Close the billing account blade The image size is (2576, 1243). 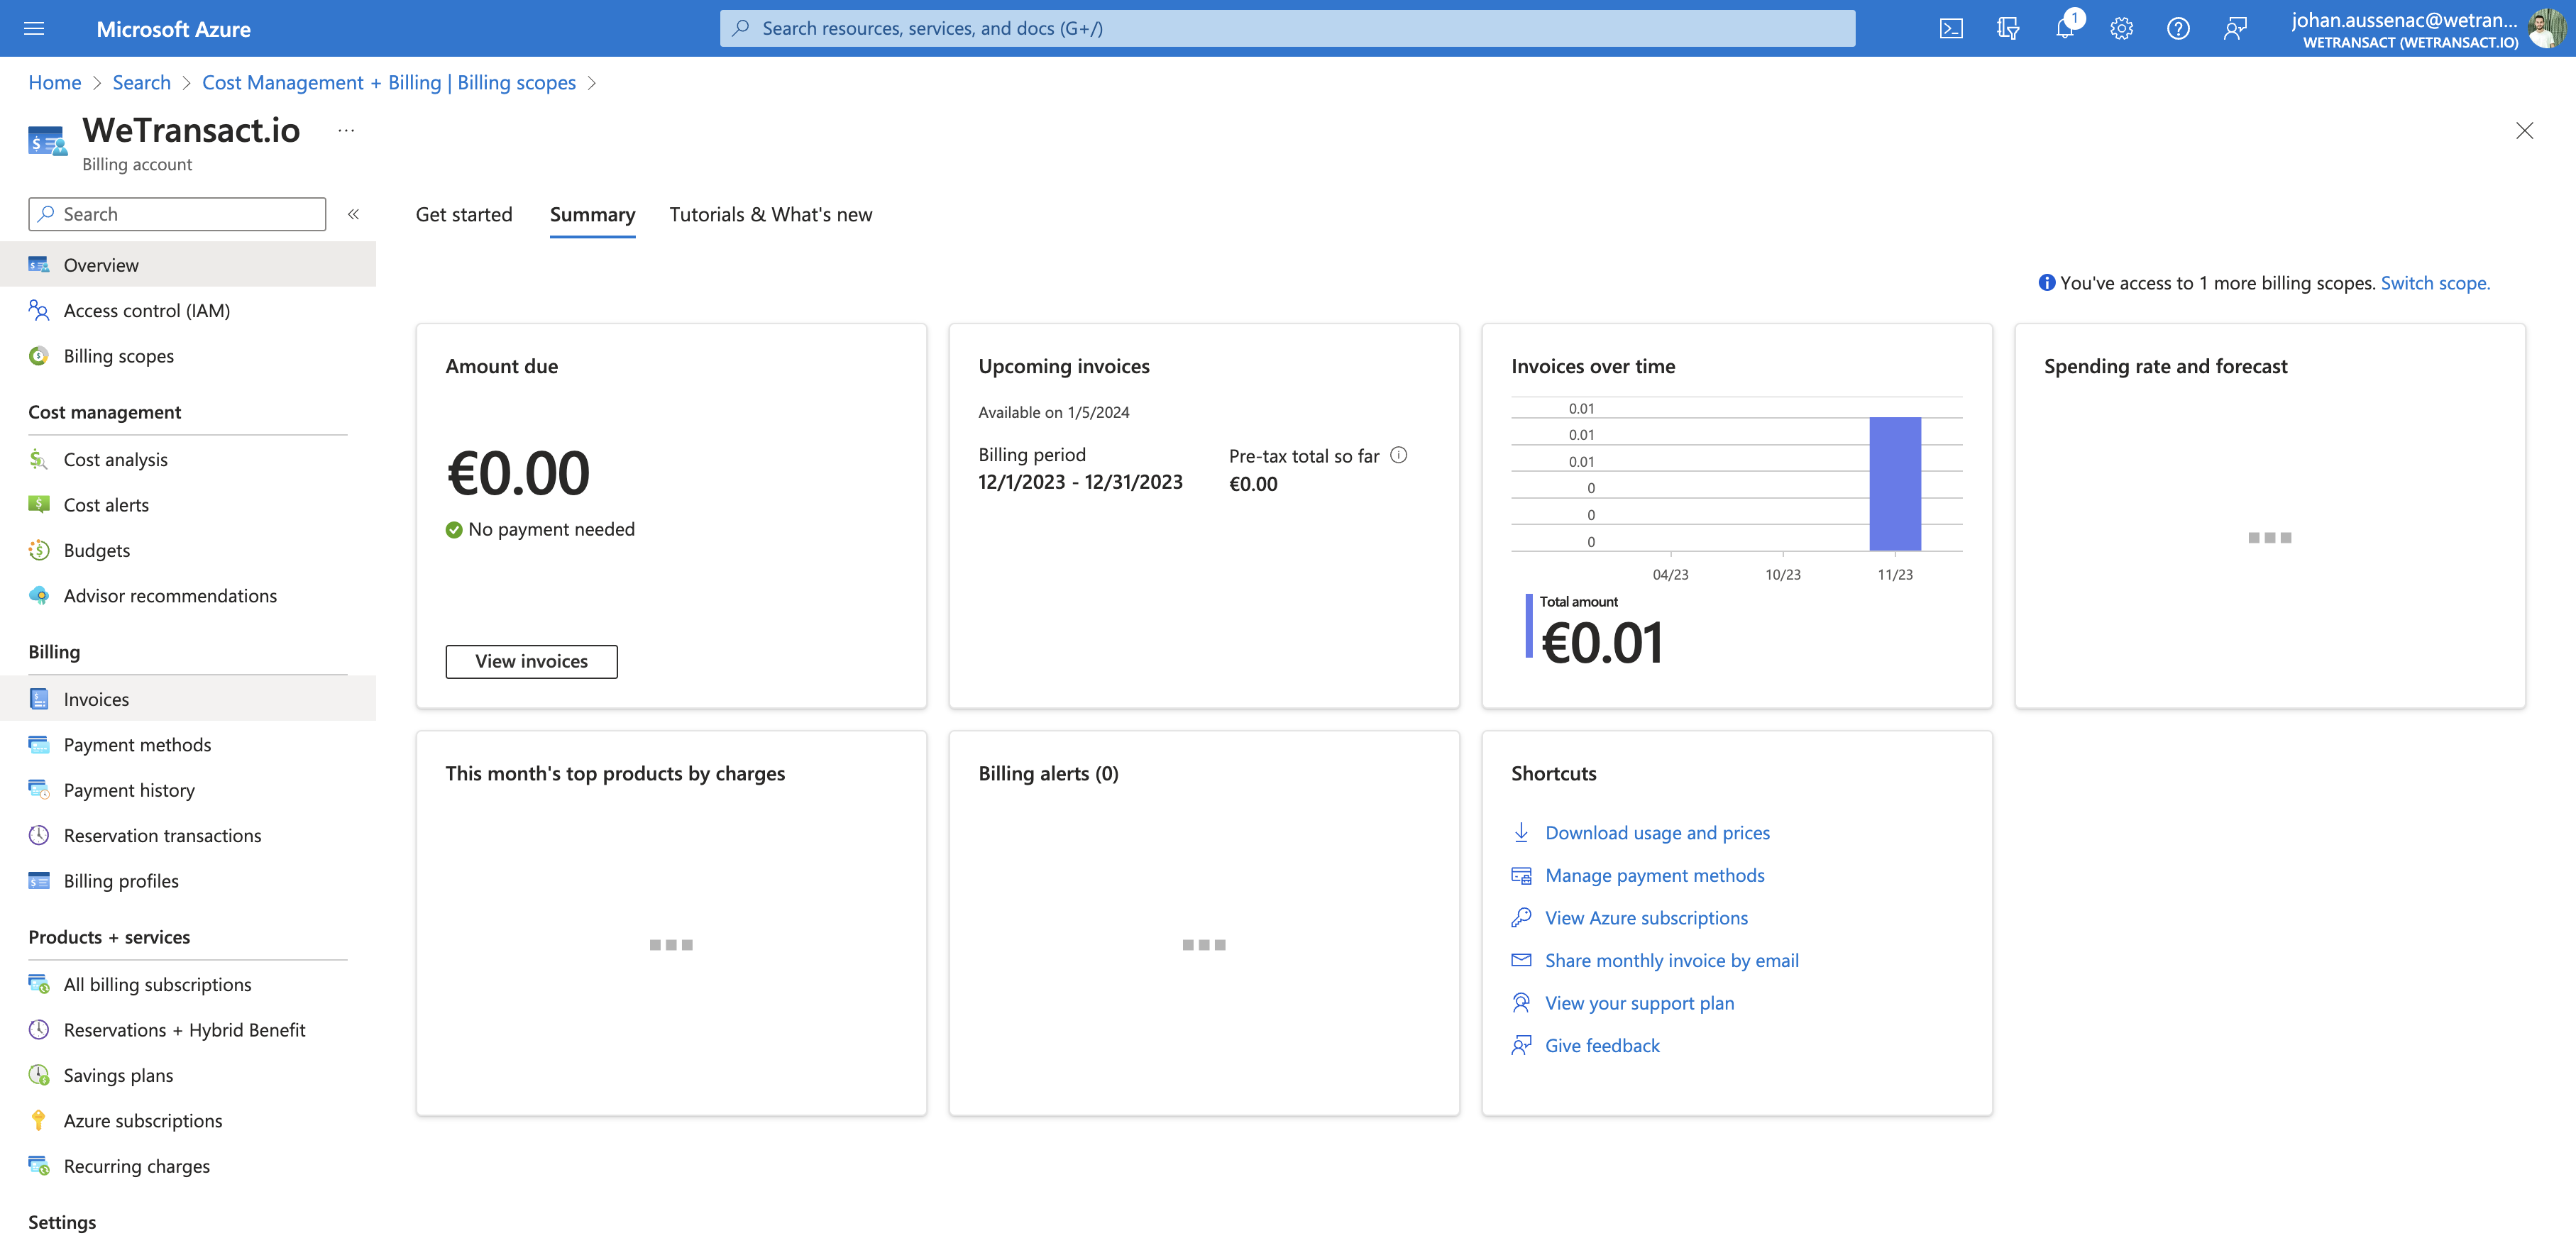[x=2524, y=131]
